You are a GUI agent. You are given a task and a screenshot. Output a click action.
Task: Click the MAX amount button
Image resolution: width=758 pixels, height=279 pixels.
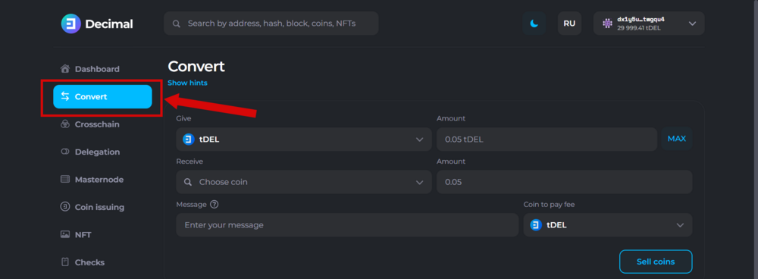point(677,139)
